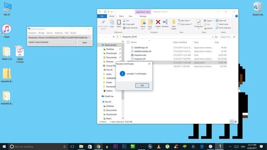Click the Refresh icon beside the address bar
The width and height of the screenshot is (267, 150).
216,37
